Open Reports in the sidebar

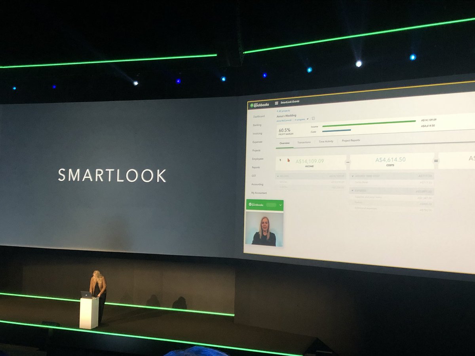pyautogui.click(x=256, y=167)
